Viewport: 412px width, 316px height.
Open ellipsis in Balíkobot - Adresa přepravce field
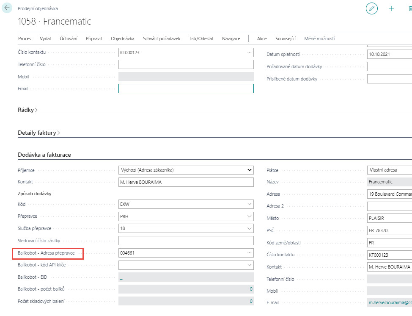[x=249, y=253]
